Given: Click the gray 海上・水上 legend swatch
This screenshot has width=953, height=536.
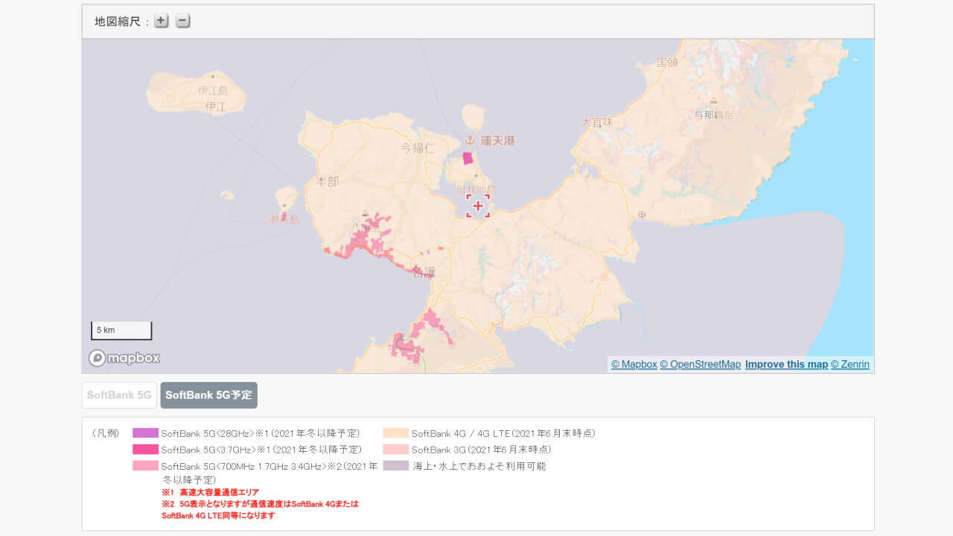Looking at the screenshot, I should 395,466.
